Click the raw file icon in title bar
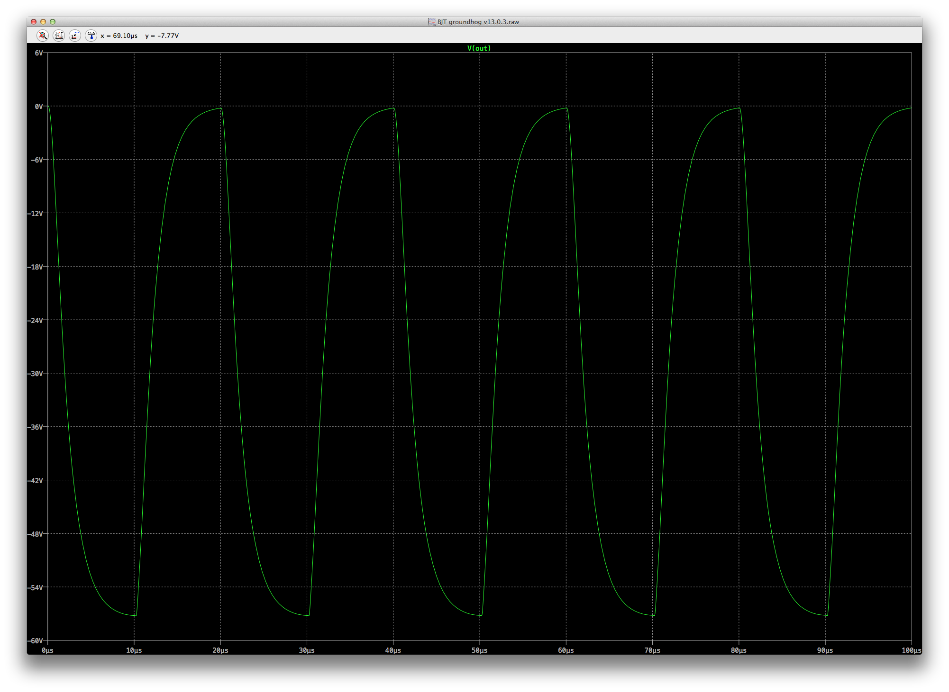Viewport: 949px width, 692px height. click(432, 22)
